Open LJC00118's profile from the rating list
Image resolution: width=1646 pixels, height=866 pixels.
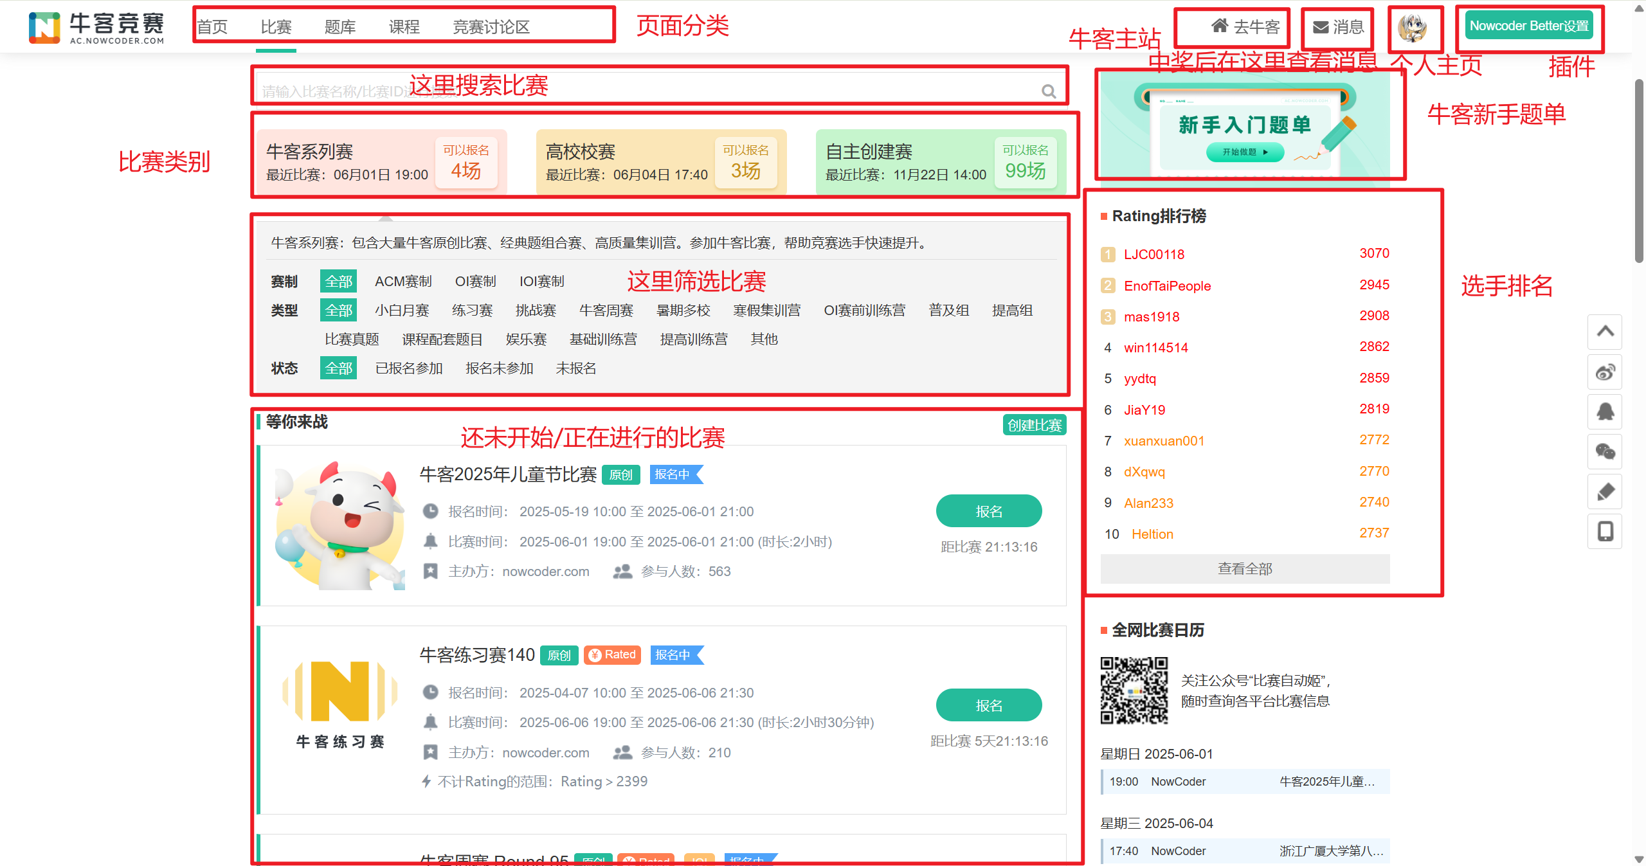coord(1154,254)
